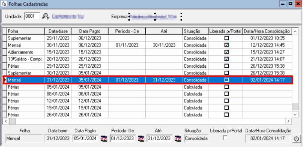303x147 pixels.
Task: Select the 13ºSalário - Compl. row
Action: pyautogui.click(x=25, y=59)
